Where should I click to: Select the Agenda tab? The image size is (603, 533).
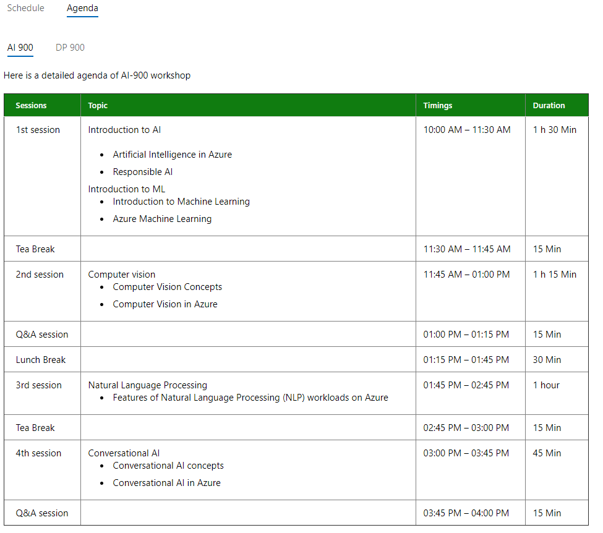82,8
